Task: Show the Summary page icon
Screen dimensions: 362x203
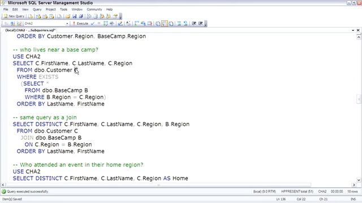Action: click(x=96, y=16)
